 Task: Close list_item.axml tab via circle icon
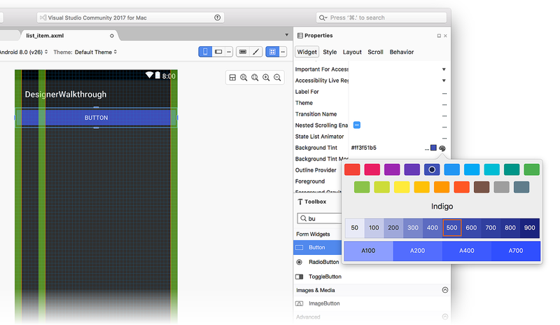(112, 36)
